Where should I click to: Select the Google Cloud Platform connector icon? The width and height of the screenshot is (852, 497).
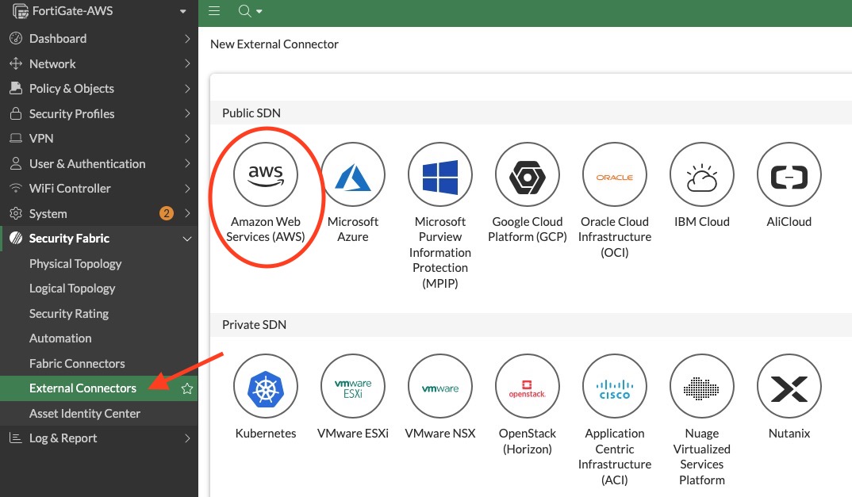(x=527, y=174)
